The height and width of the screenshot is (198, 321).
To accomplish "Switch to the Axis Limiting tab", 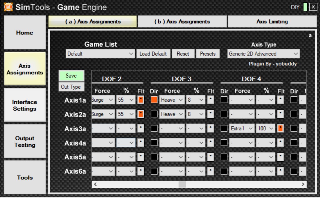I will coord(272,21).
